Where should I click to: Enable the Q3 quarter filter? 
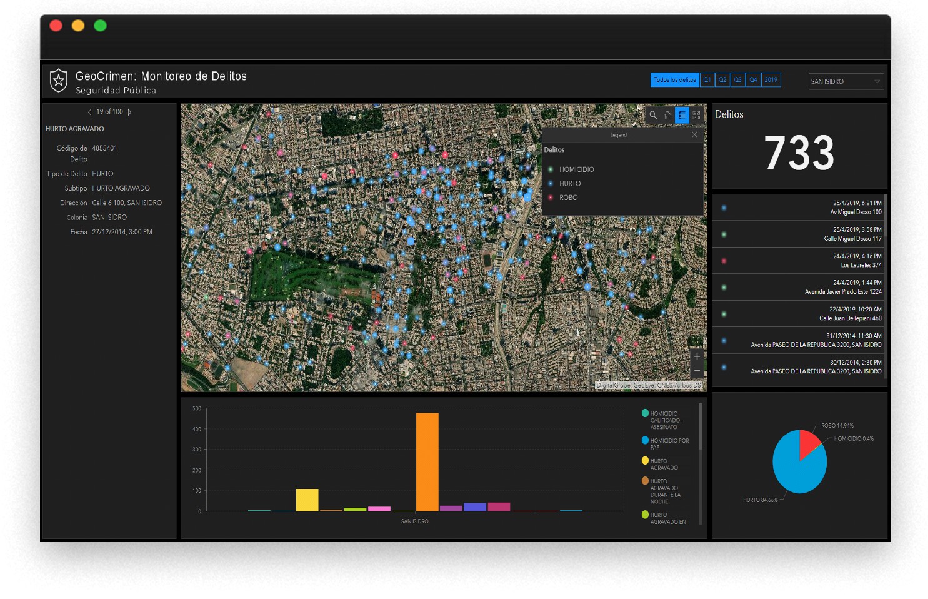click(738, 80)
